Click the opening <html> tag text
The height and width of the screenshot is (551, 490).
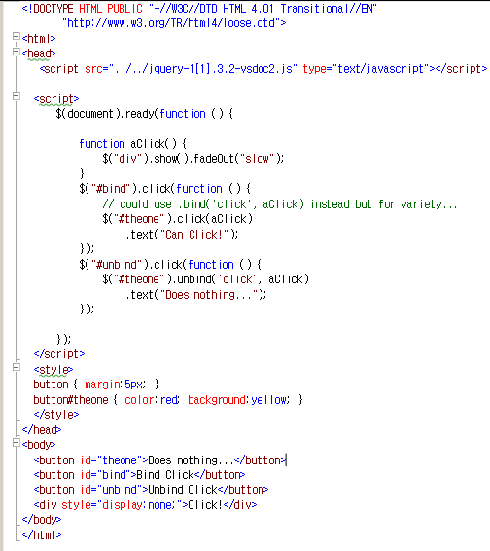click(x=39, y=39)
